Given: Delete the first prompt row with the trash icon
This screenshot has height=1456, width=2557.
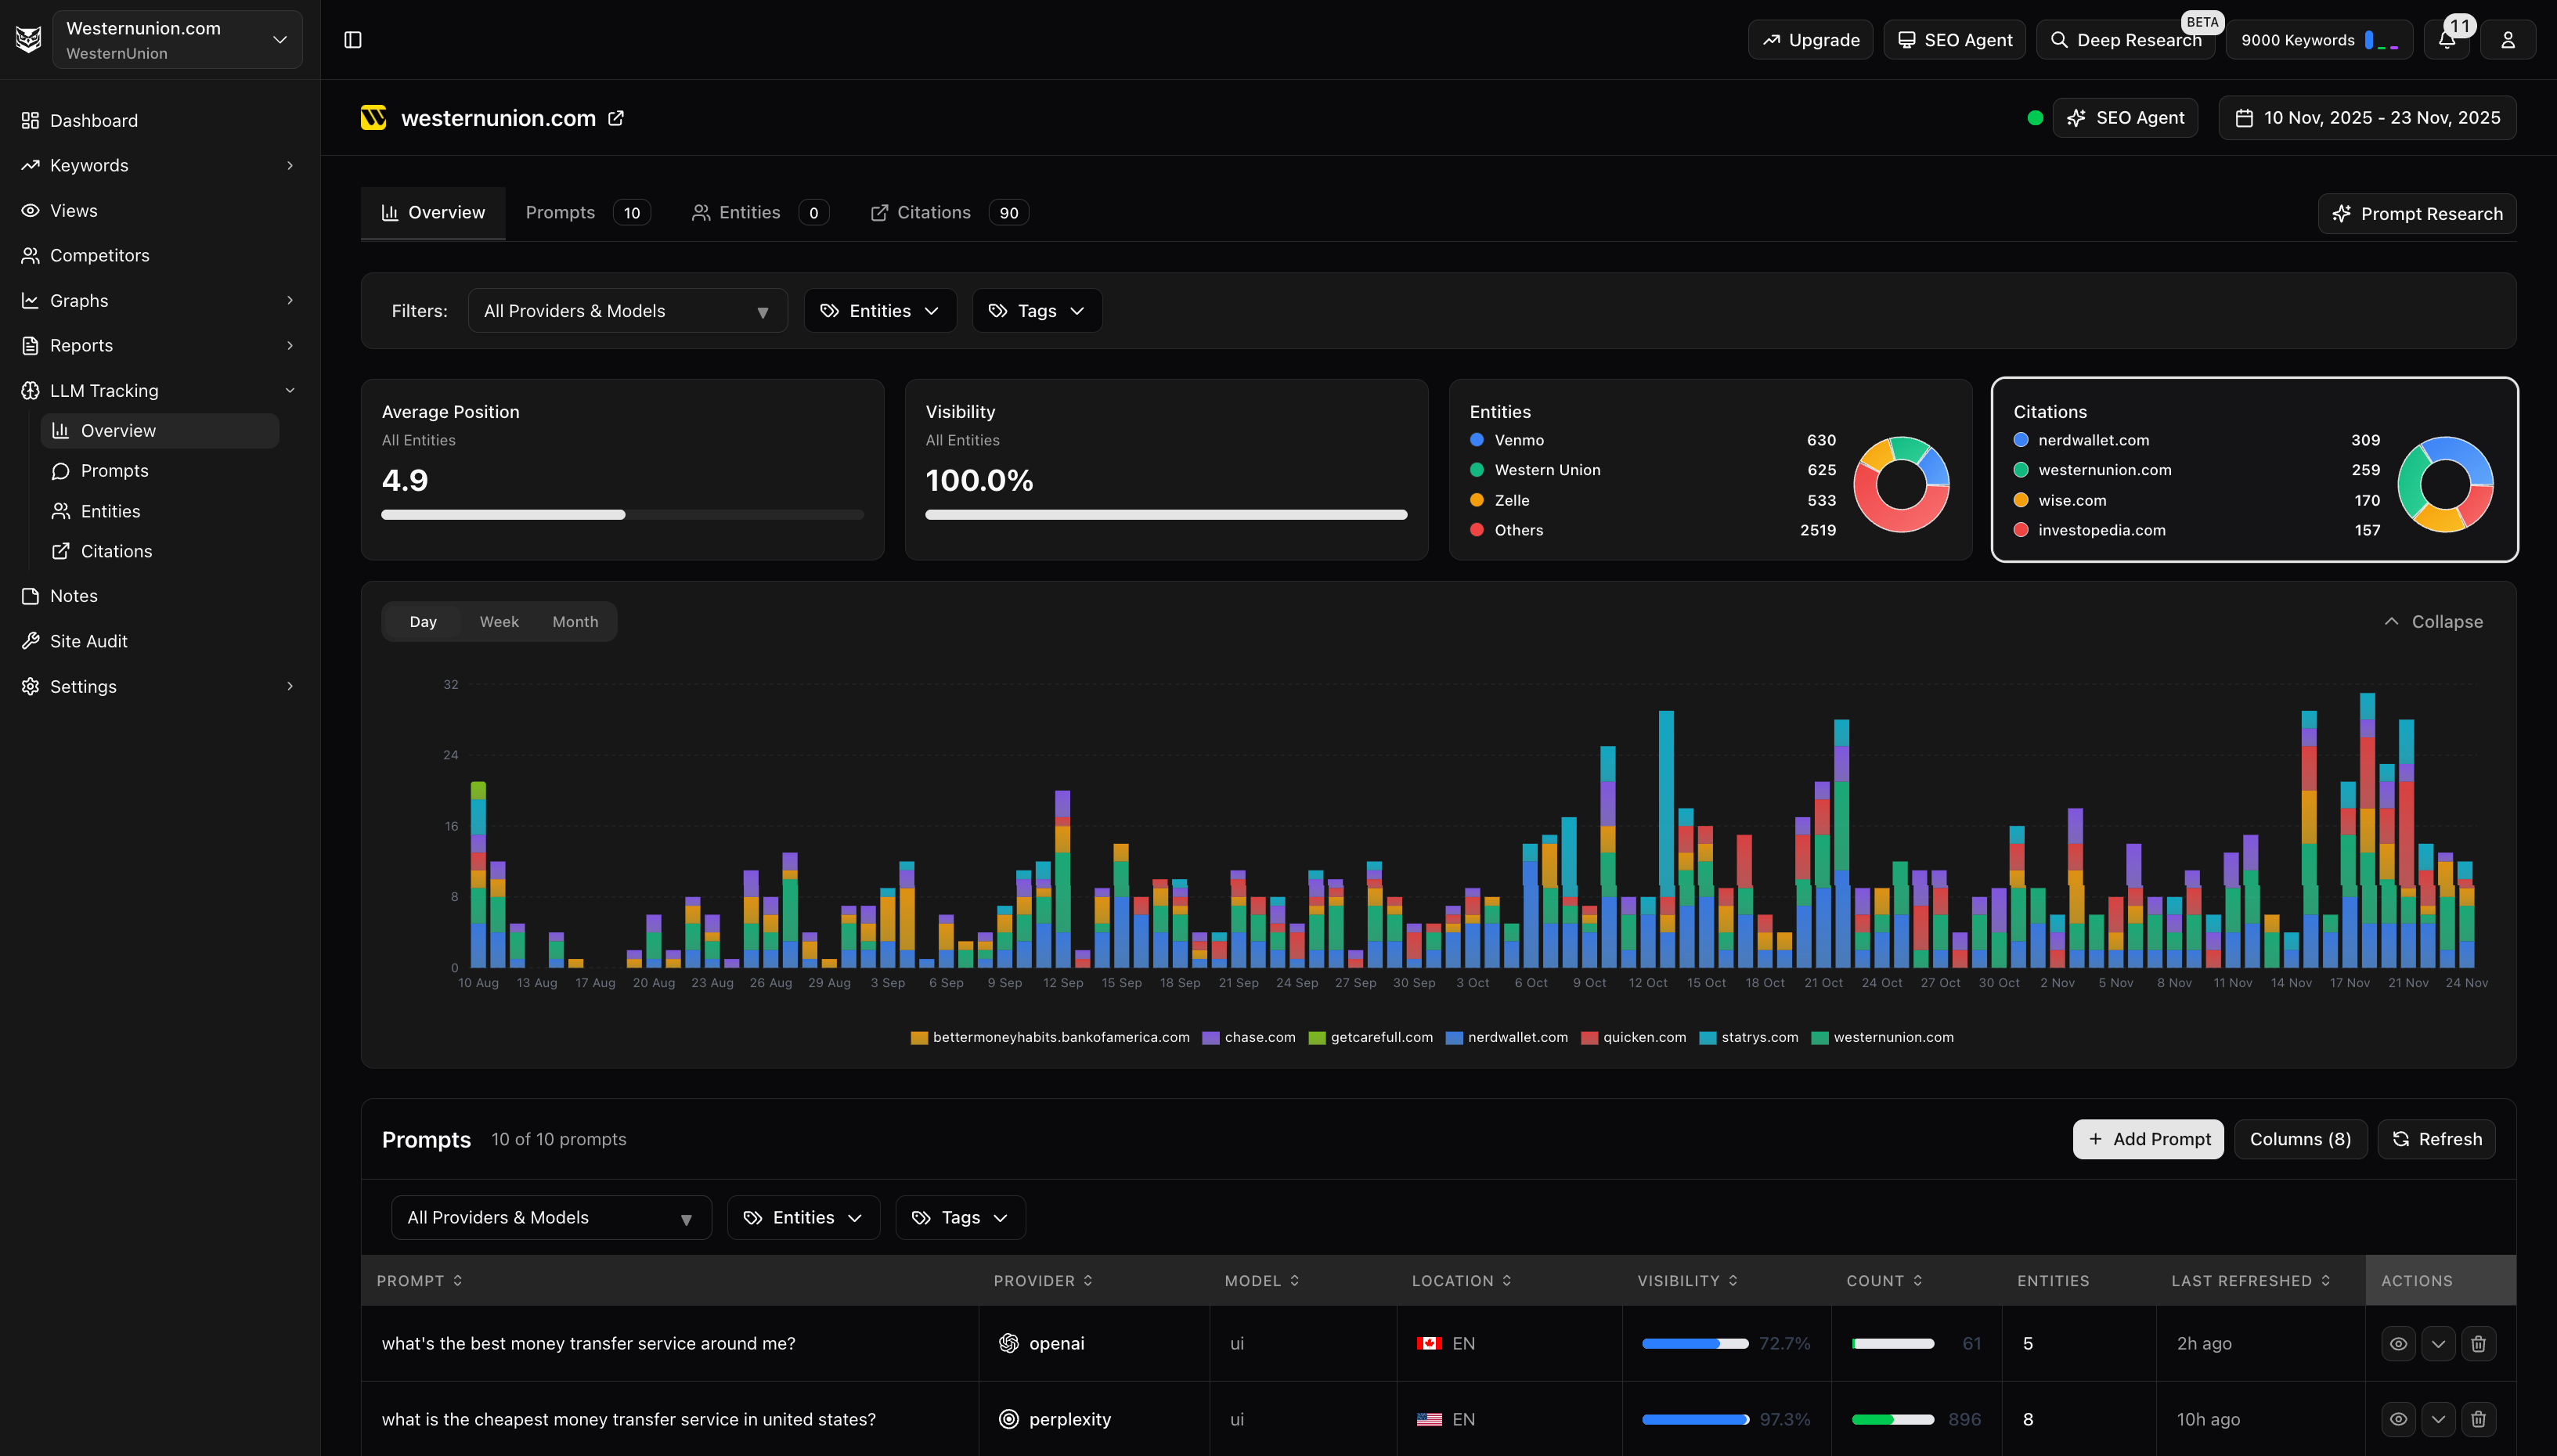Looking at the screenshot, I should [x=2478, y=1343].
